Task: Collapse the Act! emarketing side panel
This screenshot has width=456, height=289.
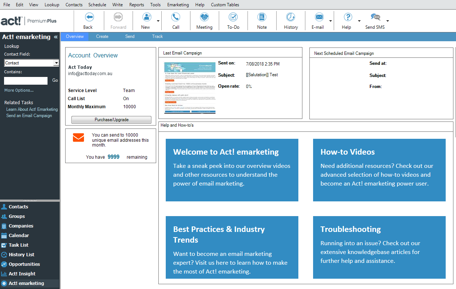Action: (x=56, y=37)
